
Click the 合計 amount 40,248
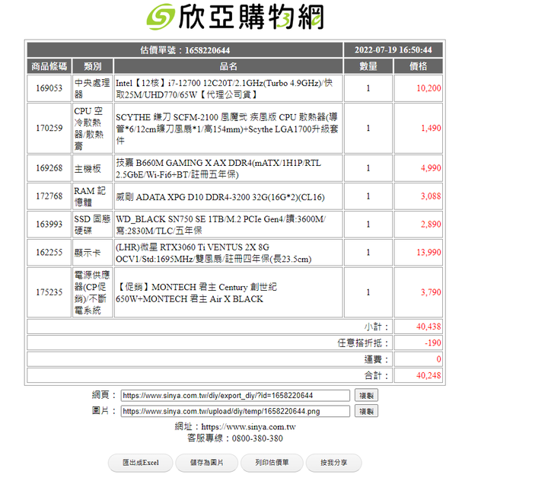[x=429, y=375]
